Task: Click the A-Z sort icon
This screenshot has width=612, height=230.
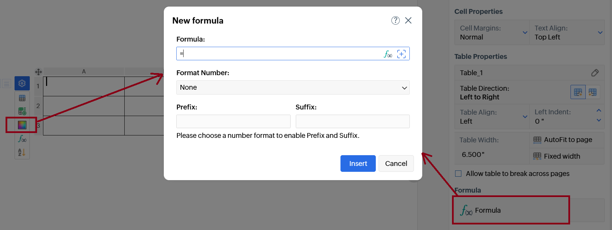Action: 22,152
